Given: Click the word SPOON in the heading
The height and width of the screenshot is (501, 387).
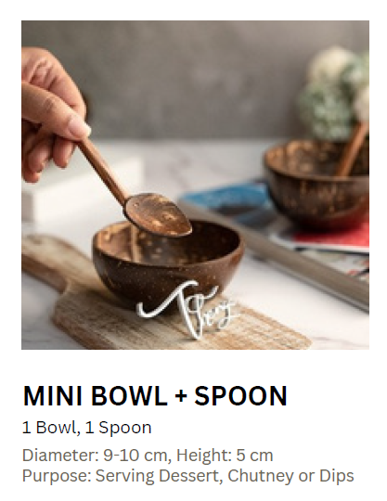Looking at the screenshot, I should (241, 396).
